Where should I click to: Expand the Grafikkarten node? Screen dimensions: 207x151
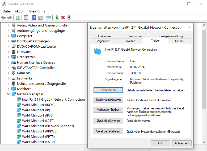coord(8,57)
